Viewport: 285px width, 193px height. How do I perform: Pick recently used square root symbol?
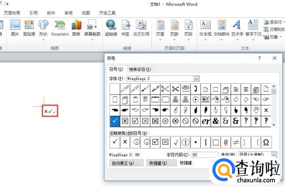click(x=176, y=142)
